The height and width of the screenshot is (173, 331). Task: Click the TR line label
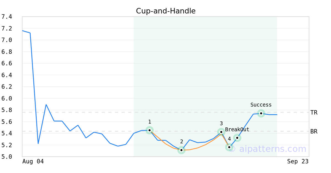point(314,113)
